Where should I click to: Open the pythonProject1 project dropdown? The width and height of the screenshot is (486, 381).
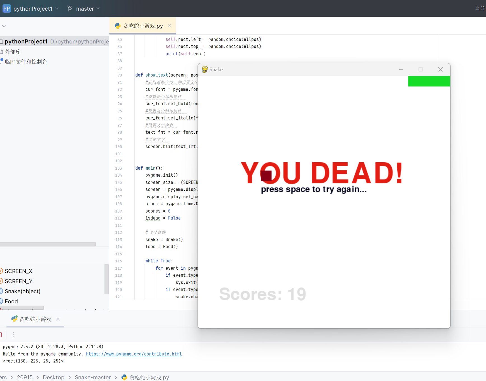click(36, 9)
